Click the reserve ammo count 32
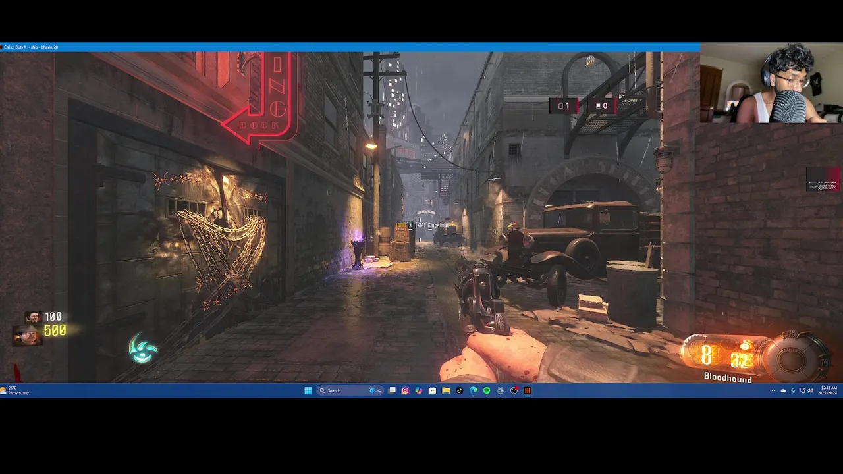843x474 pixels. (740, 360)
